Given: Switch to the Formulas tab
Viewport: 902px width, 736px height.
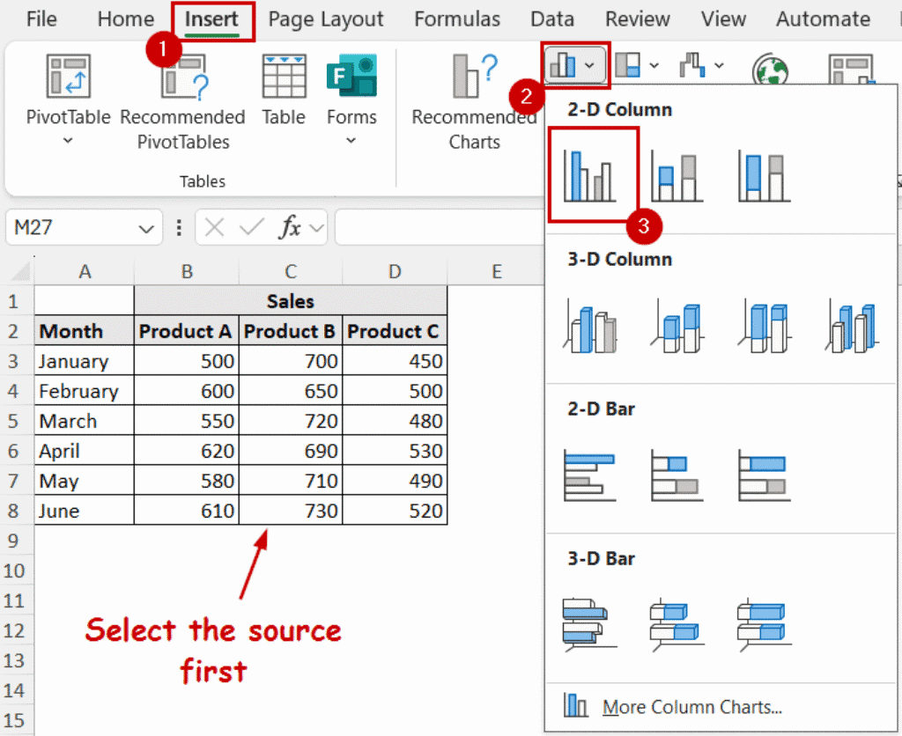Looking at the screenshot, I should pos(457,18).
